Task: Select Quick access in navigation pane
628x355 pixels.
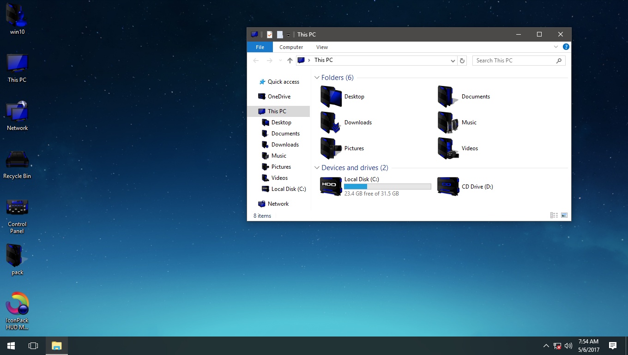Action: pos(278,82)
